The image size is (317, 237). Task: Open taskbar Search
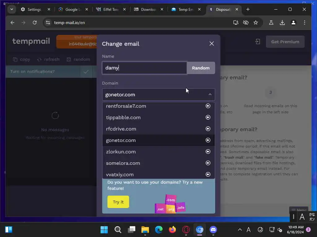[x=118, y=230]
